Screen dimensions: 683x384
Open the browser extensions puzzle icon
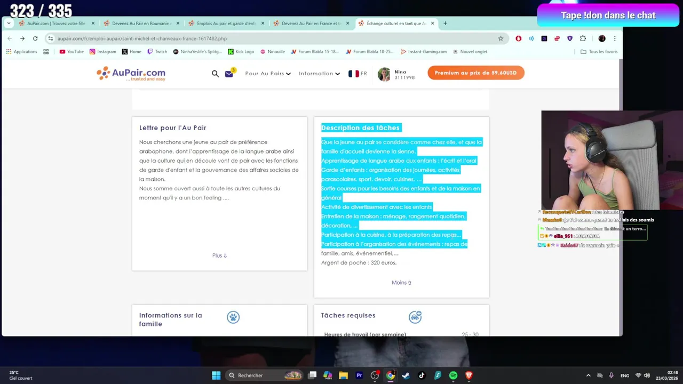pyautogui.click(x=583, y=38)
